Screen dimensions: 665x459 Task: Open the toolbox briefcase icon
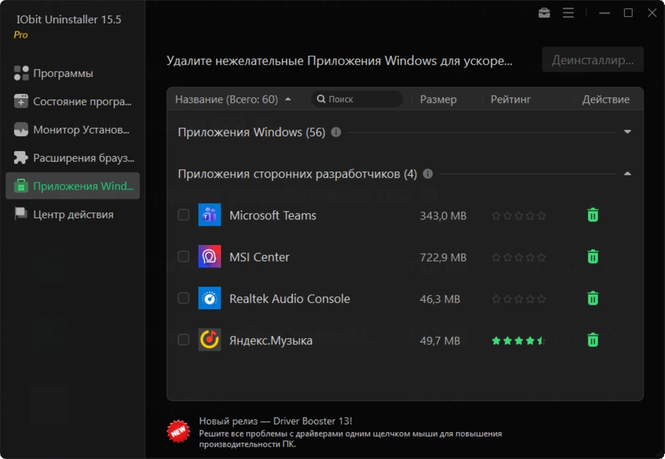click(x=544, y=13)
